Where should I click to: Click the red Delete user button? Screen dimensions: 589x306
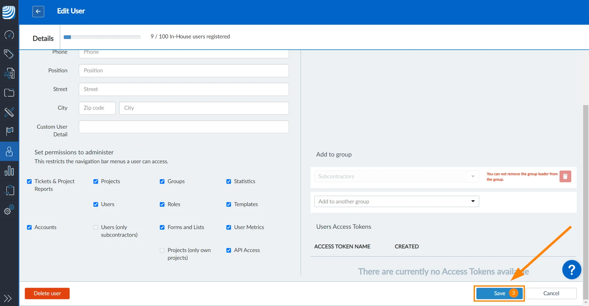point(47,294)
